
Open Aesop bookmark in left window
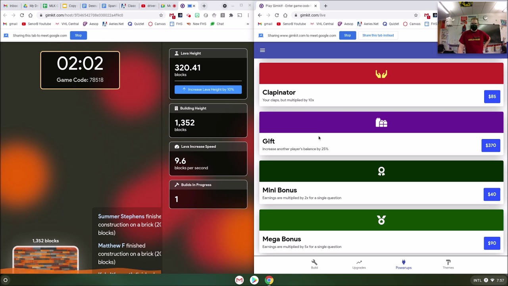tap(90, 24)
